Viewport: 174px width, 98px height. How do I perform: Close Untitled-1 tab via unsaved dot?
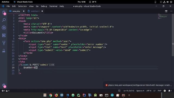click(42, 11)
